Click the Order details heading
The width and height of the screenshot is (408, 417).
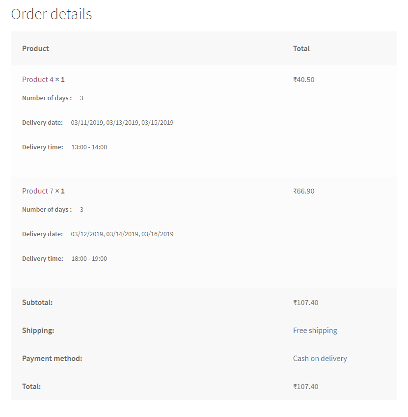coord(51,14)
